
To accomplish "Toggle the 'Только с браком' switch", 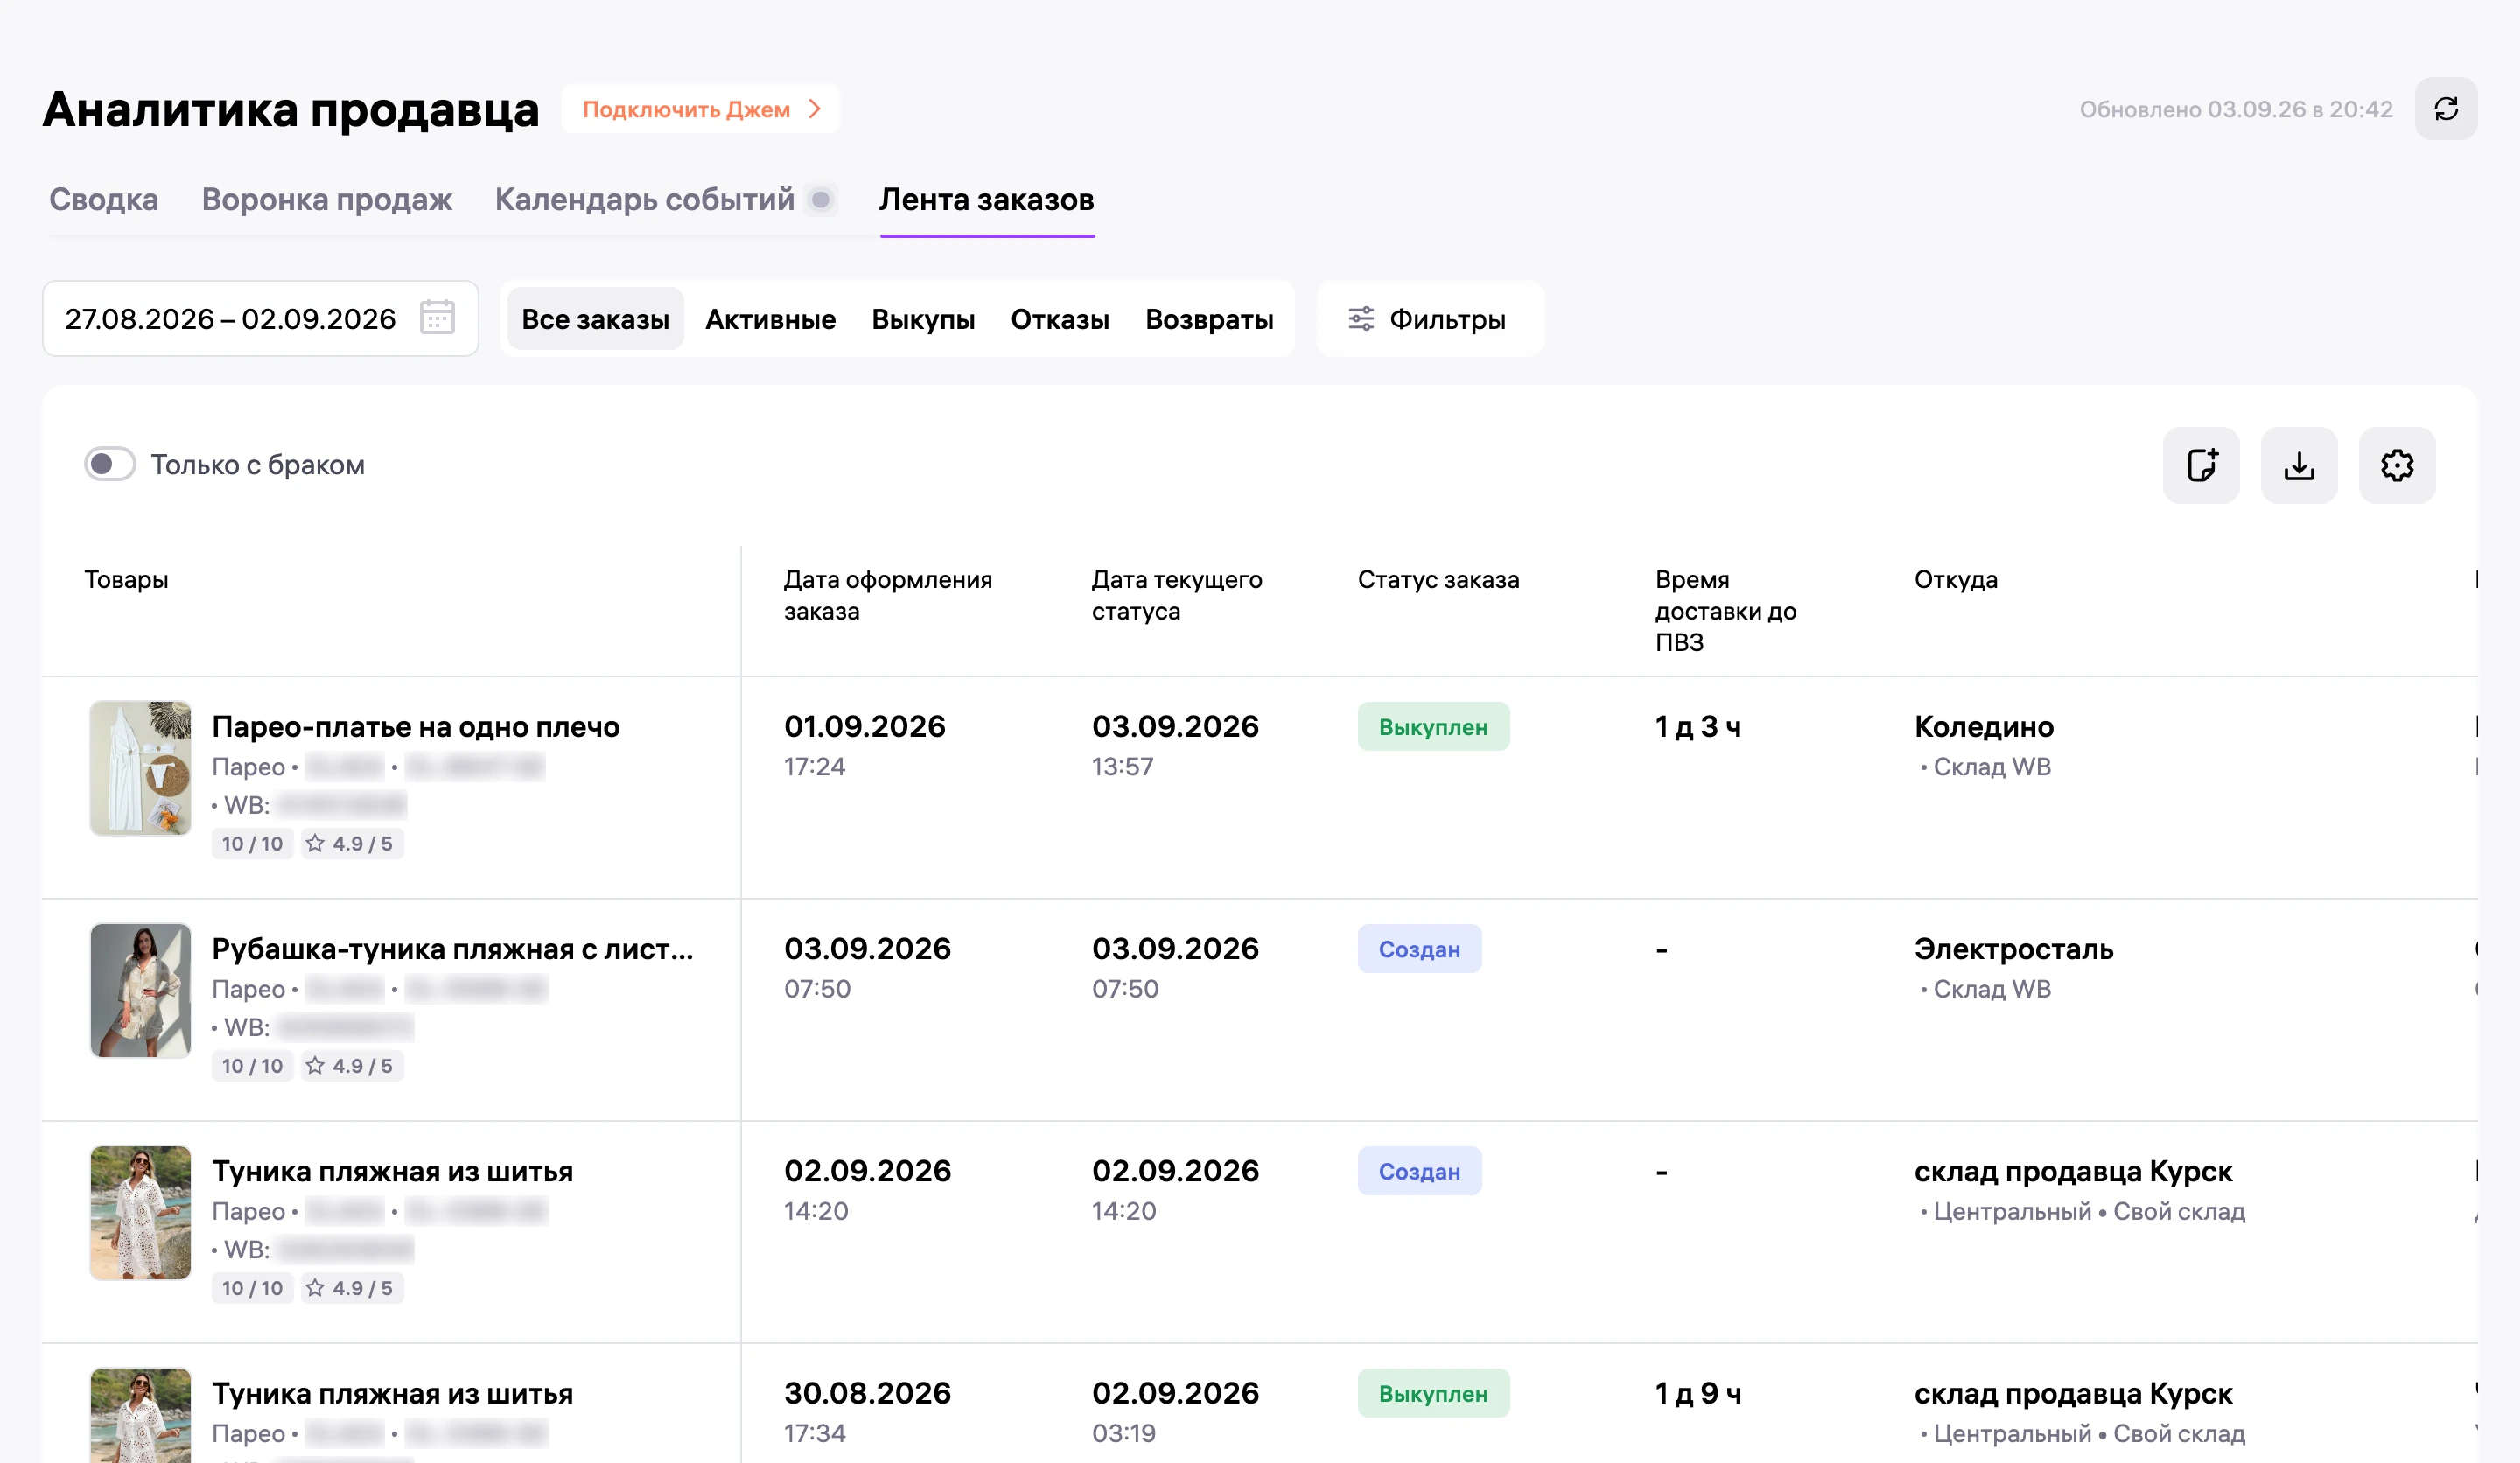I will (110, 464).
